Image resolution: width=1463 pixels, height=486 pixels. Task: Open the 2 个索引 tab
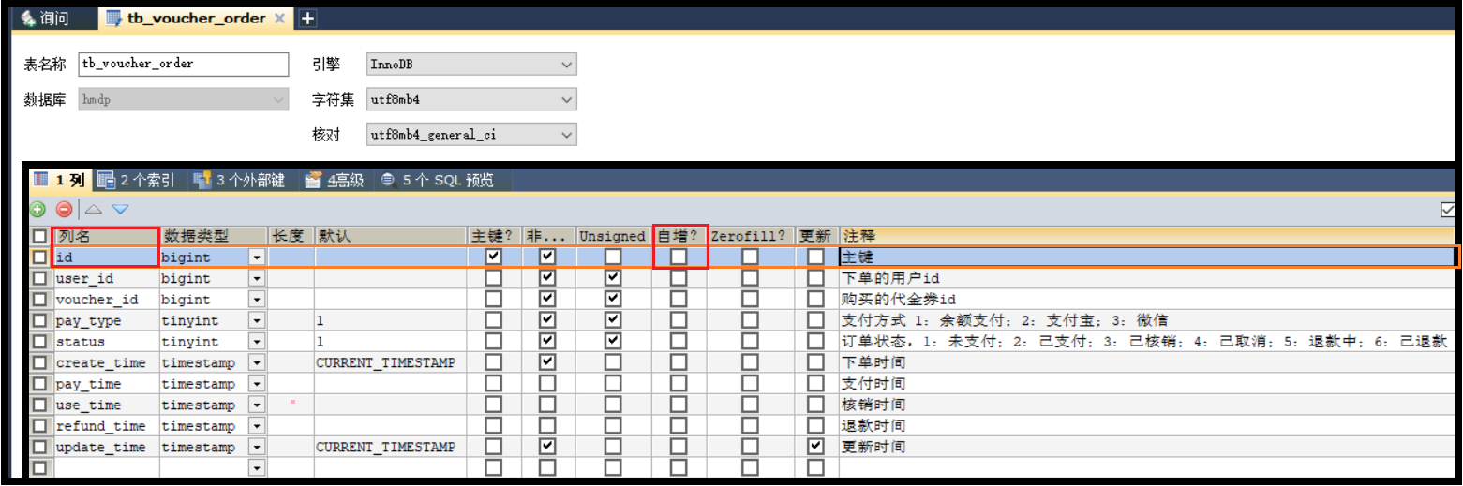pyautogui.click(x=137, y=181)
